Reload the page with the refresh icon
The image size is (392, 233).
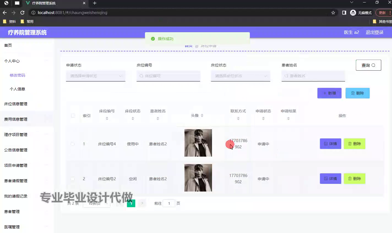coord(22,13)
